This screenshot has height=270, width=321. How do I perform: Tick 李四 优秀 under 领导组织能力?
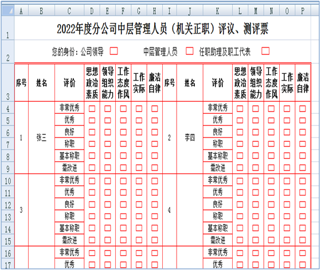[255, 120]
